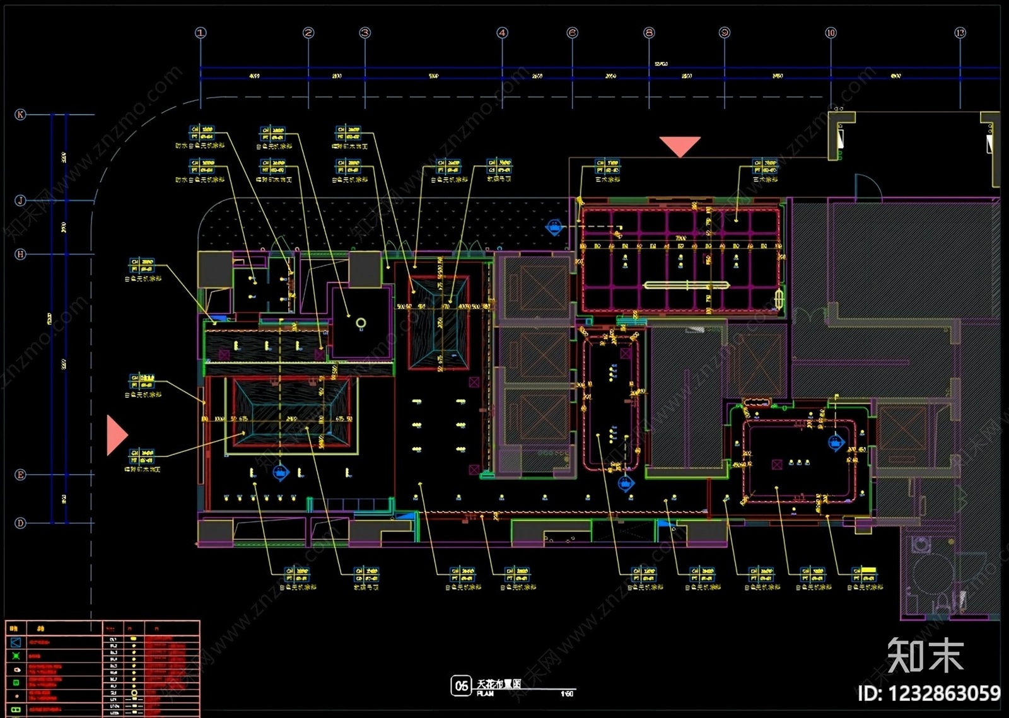Select the title text 天花布置图
1009x718 pixels.
point(499,684)
